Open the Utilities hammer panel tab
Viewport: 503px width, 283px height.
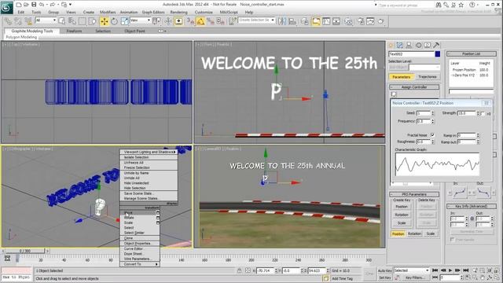point(436,46)
